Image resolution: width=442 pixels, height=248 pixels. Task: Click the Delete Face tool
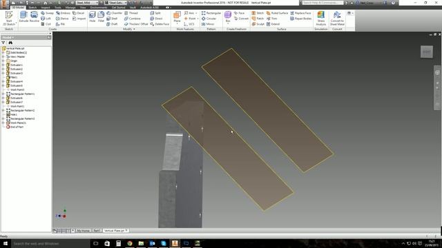click(x=160, y=24)
